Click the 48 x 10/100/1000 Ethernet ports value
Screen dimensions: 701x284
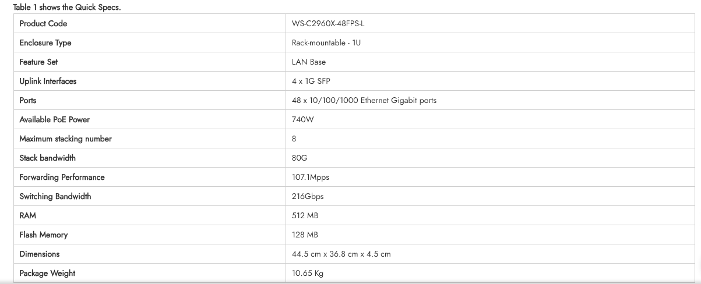(364, 101)
